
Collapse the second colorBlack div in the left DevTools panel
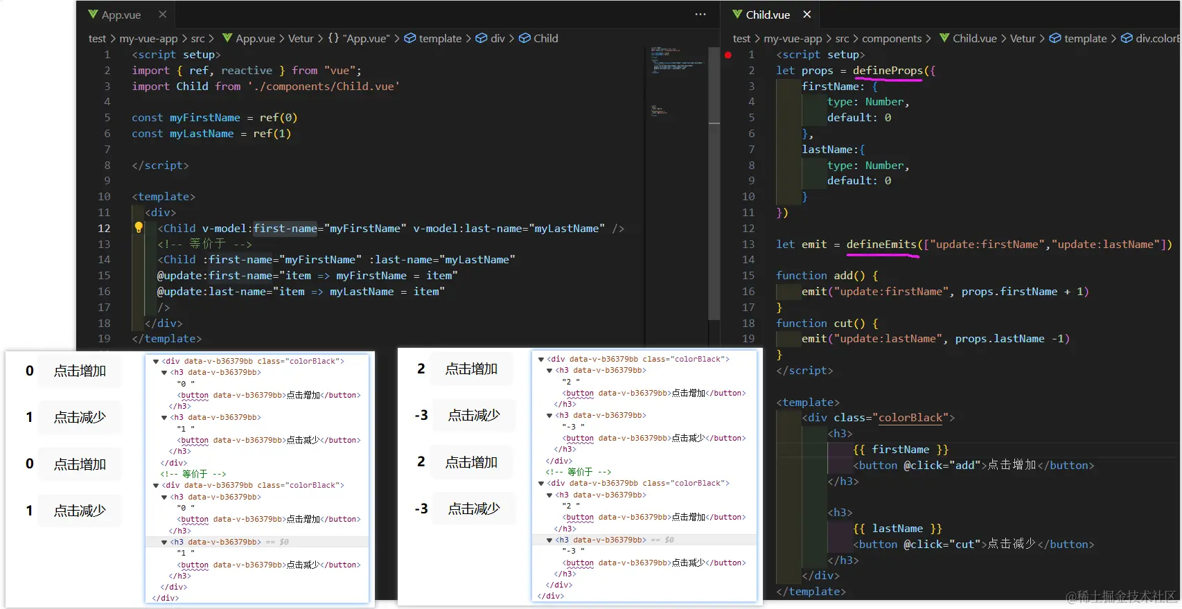coord(156,485)
